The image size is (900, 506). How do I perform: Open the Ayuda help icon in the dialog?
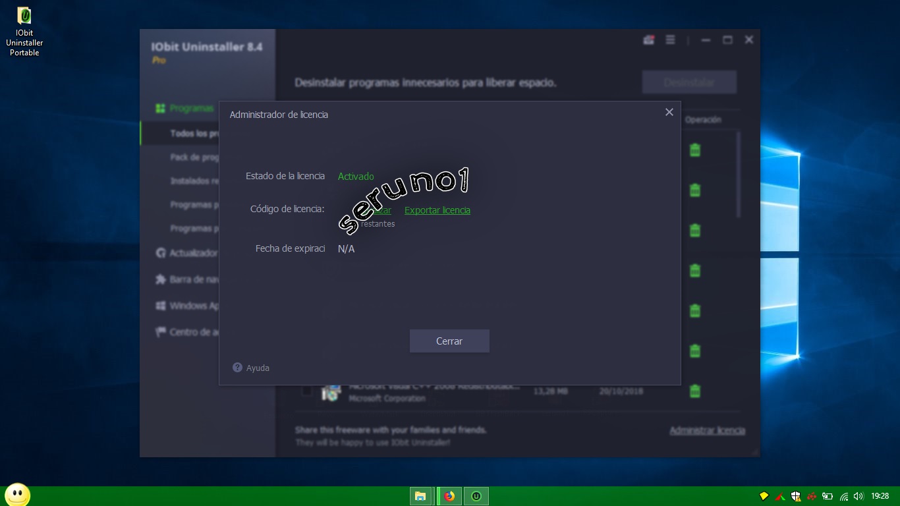point(238,368)
